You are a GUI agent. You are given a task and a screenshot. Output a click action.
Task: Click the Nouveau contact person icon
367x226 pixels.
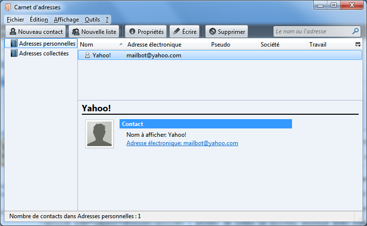pyautogui.click(x=13, y=31)
